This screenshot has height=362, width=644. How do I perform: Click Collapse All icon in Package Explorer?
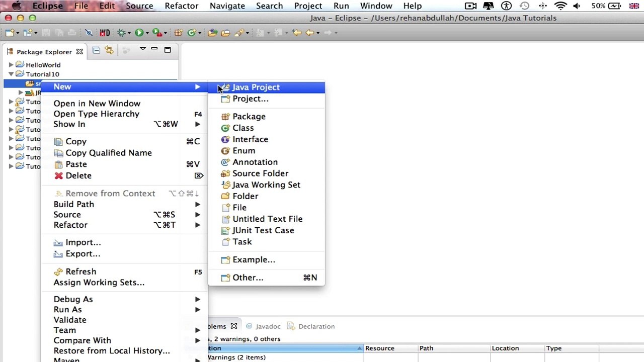[x=96, y=50]
